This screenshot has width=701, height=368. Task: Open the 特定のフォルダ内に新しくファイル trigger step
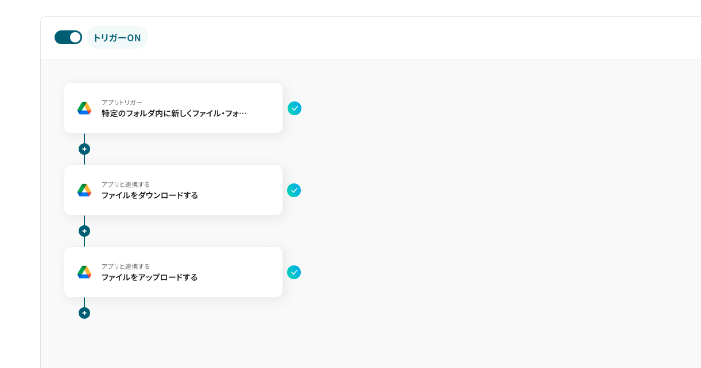coord(174,113)
